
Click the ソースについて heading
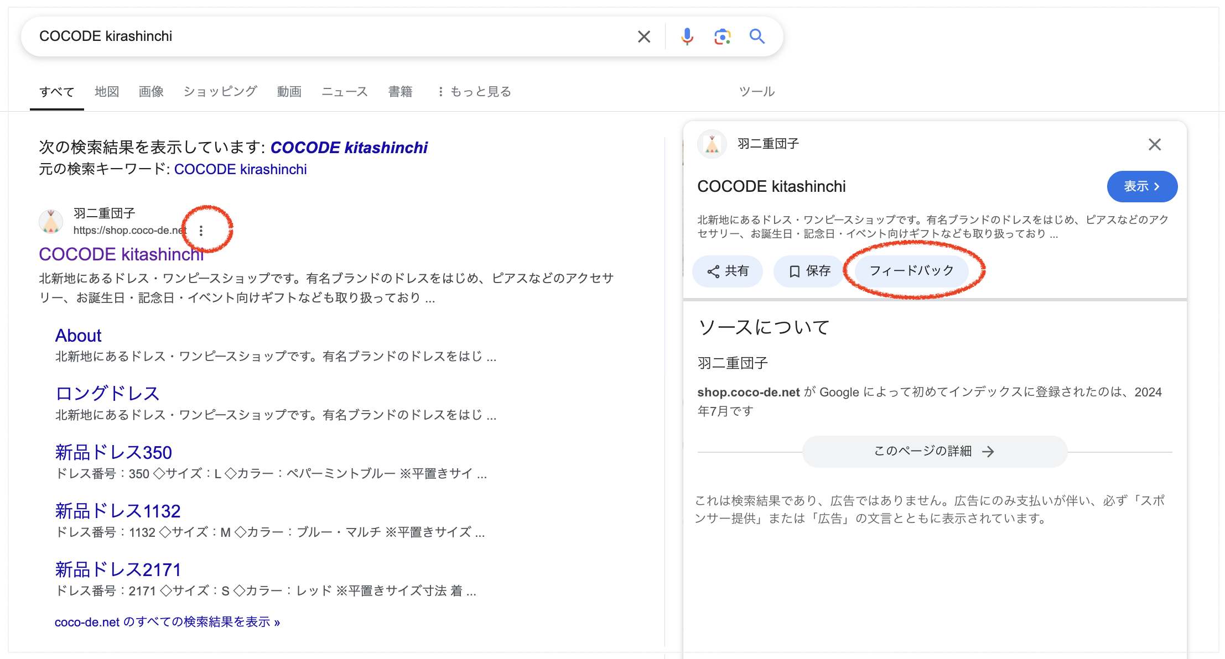click(764, 327)
